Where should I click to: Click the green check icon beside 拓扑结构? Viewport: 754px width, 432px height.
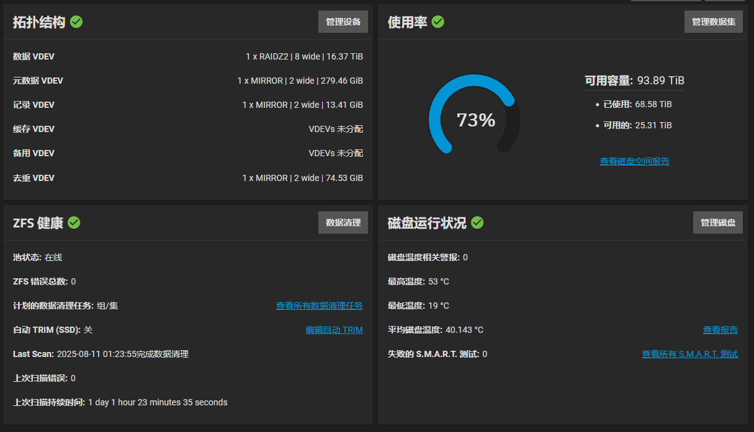point(76,22)
